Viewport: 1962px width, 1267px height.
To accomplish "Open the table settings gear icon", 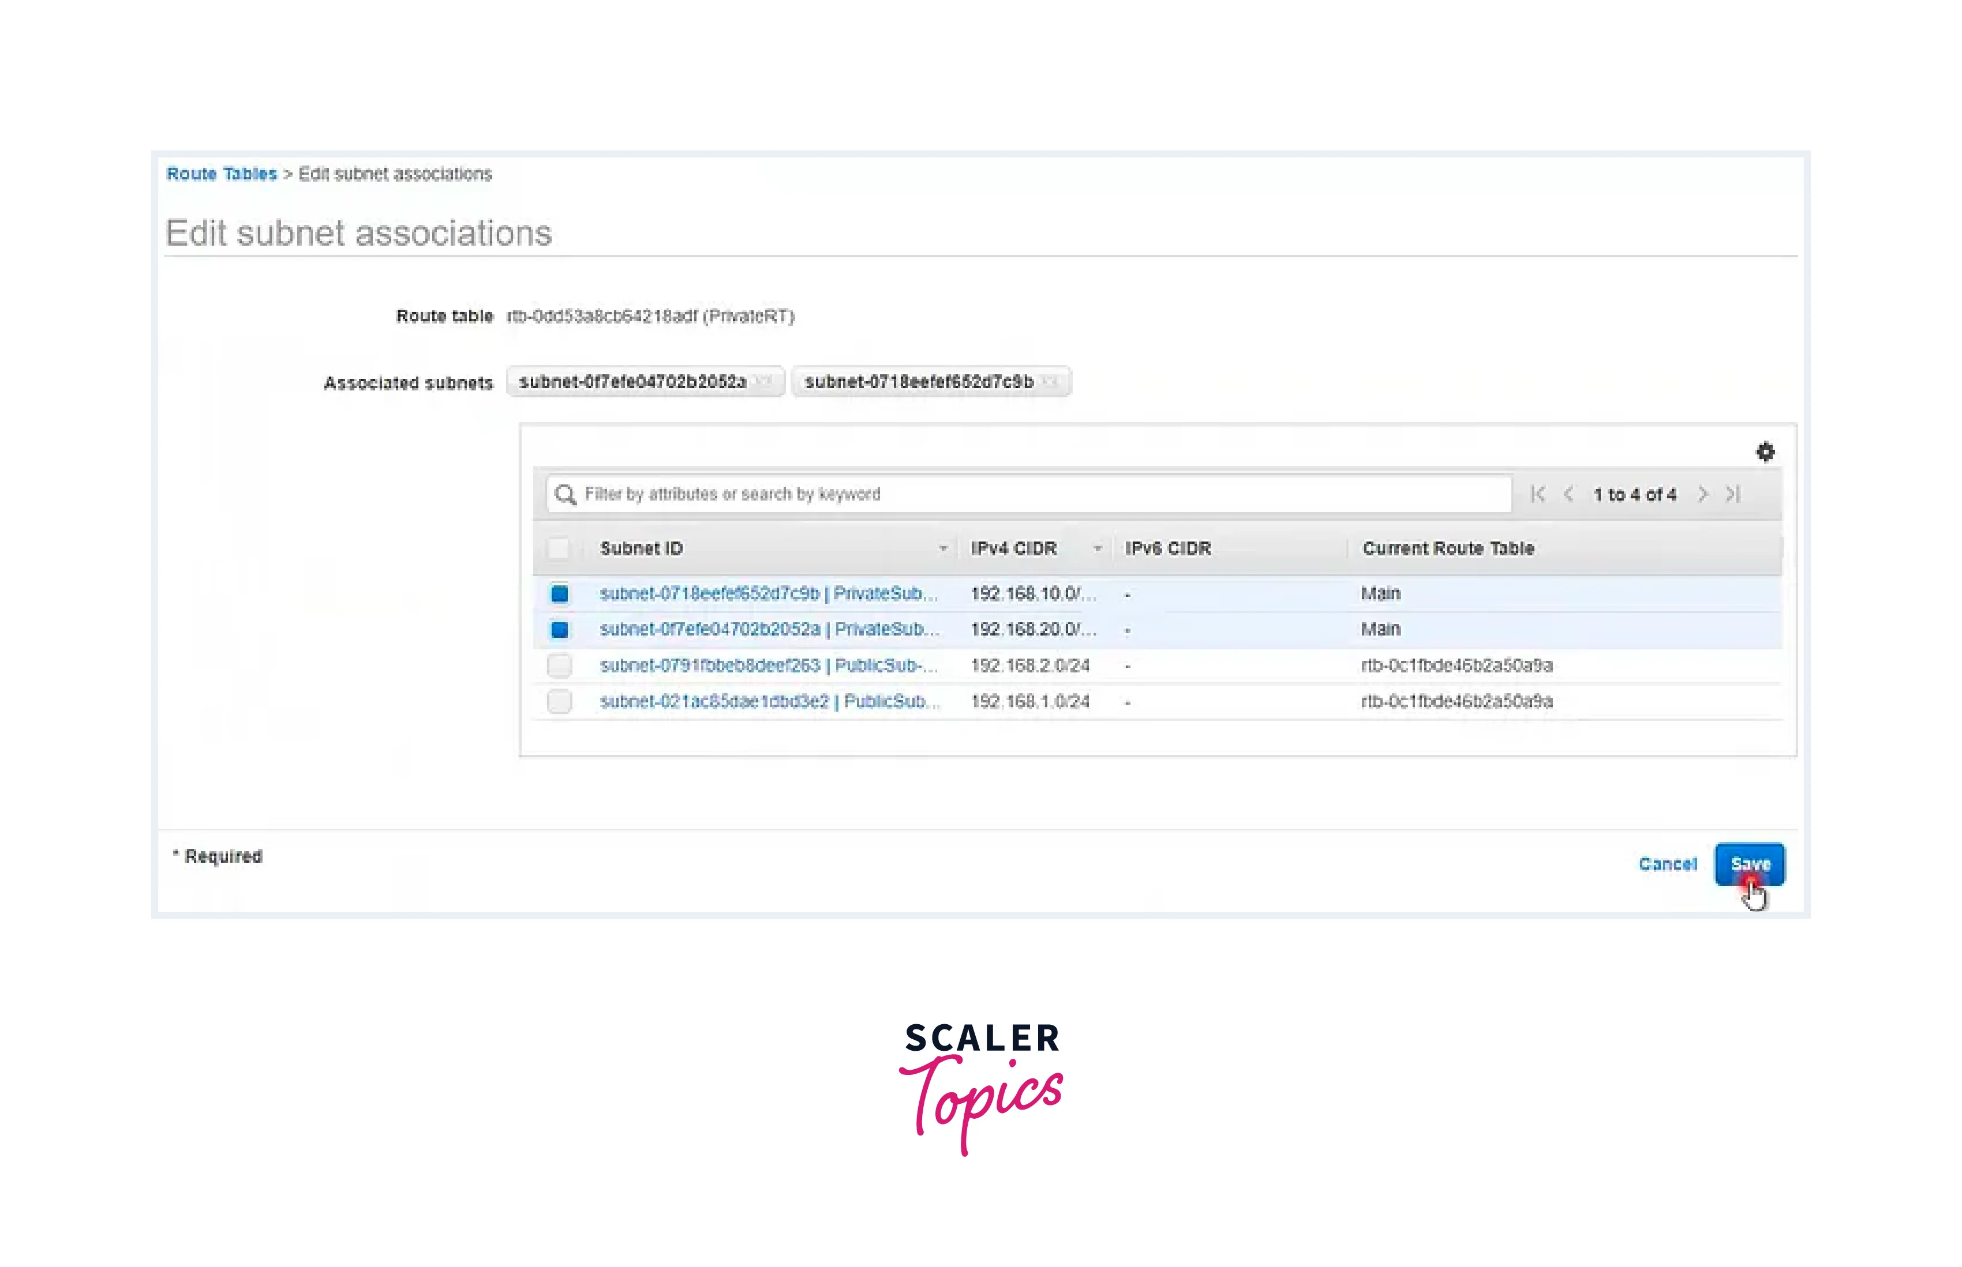I will (x=1766, y=452).
